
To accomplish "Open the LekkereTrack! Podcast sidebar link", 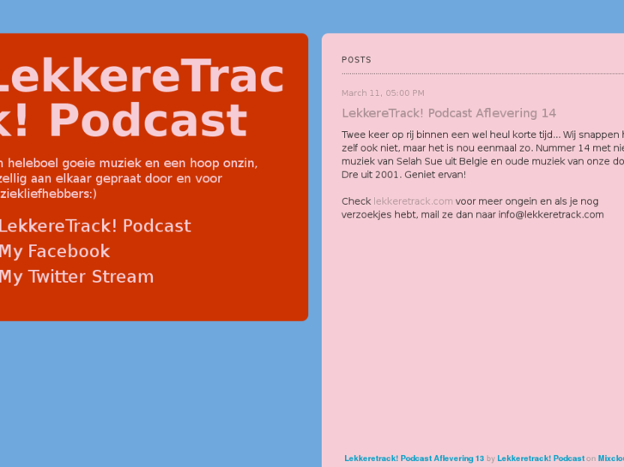I will pos(94,226).
